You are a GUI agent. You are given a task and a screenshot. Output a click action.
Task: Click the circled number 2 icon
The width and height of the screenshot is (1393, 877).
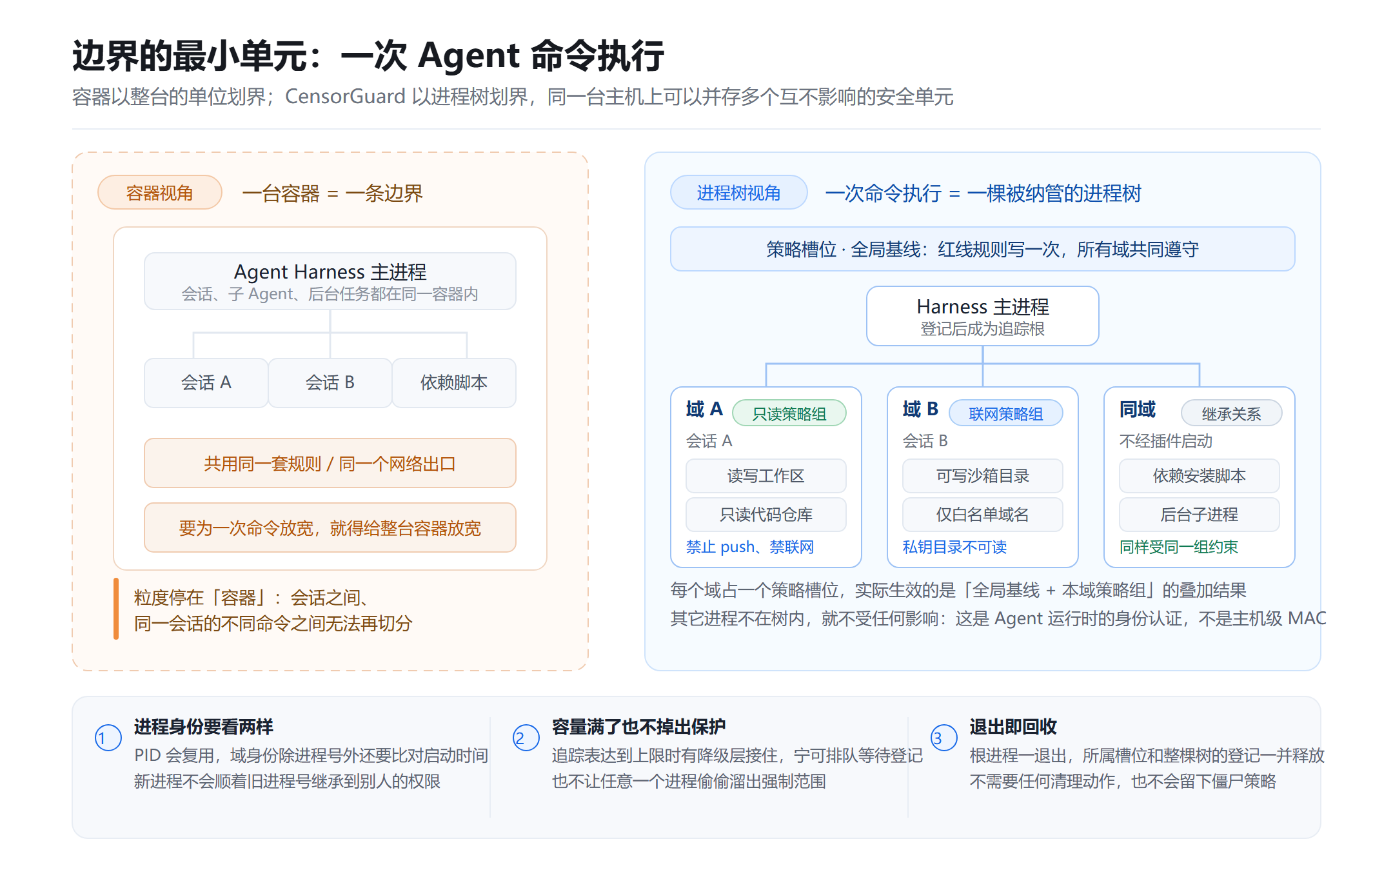[x=526, y=738]
